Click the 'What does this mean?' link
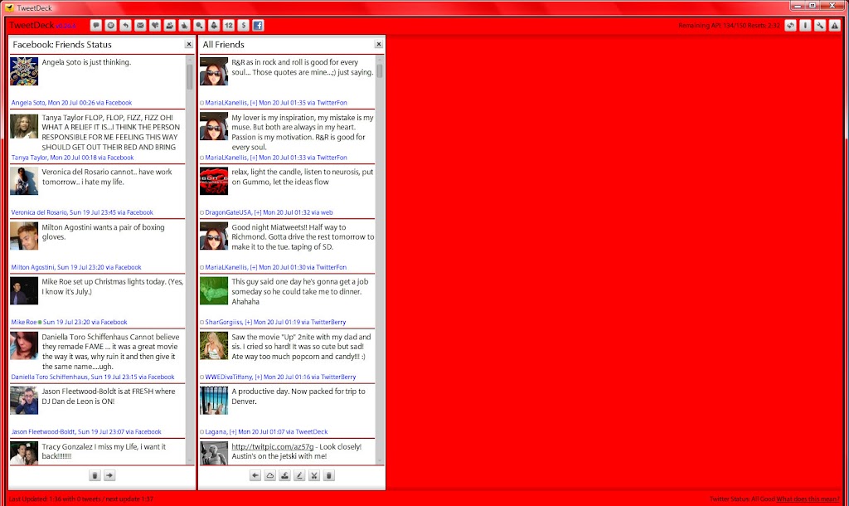This screenshot has height=506, width=849. (x=808, y=499)
